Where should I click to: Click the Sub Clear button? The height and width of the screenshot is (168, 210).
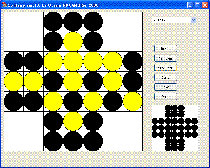(x=166, y=68)
